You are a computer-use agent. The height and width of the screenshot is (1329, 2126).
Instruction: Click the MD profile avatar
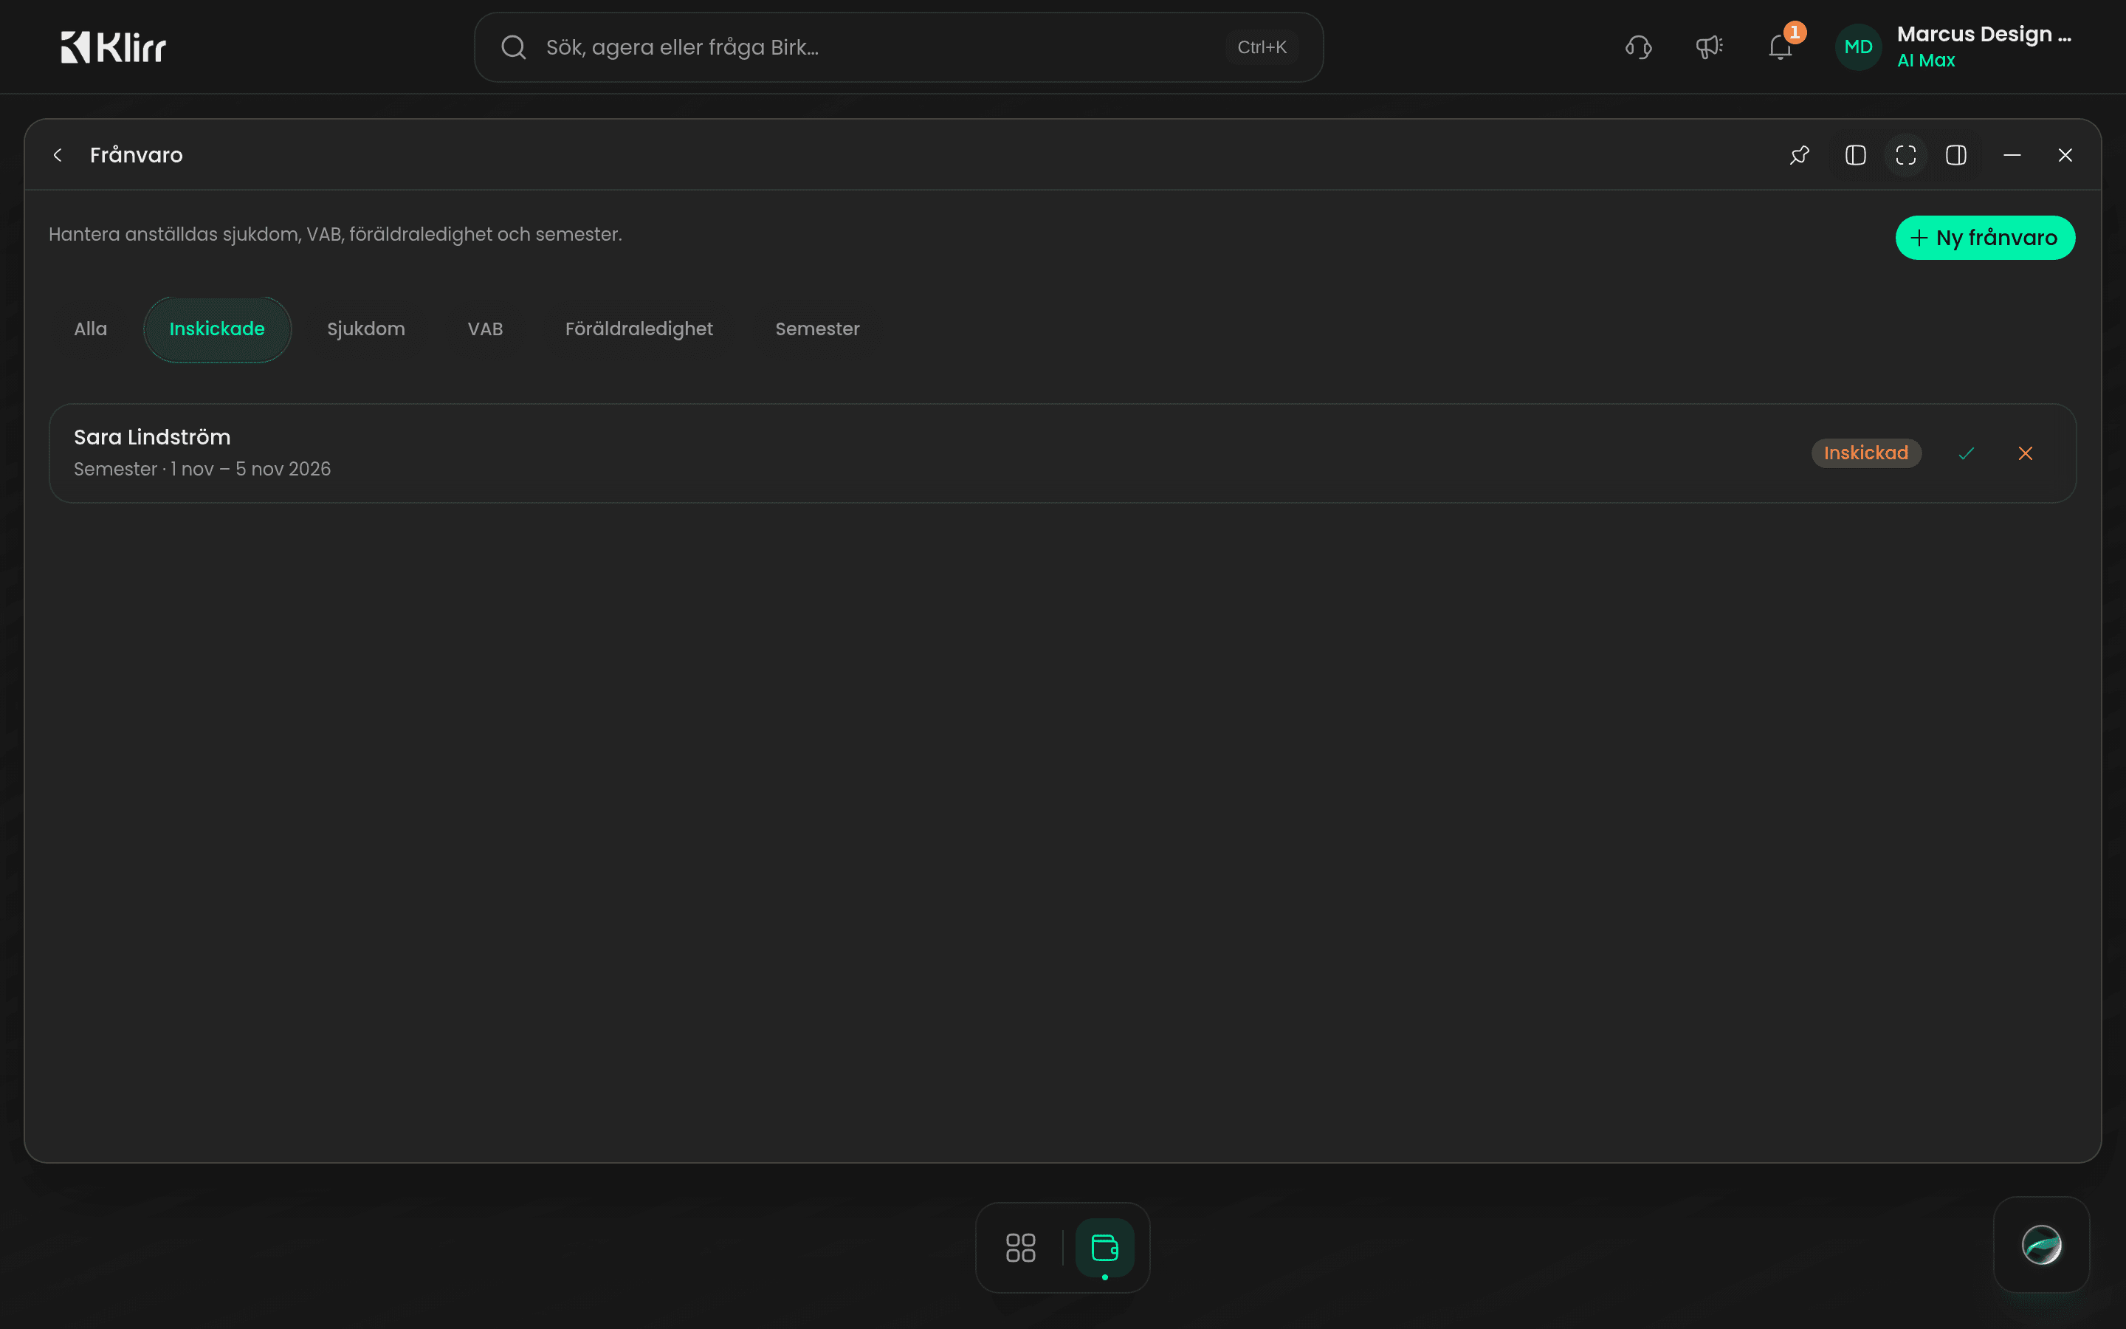pos(1858,47)
